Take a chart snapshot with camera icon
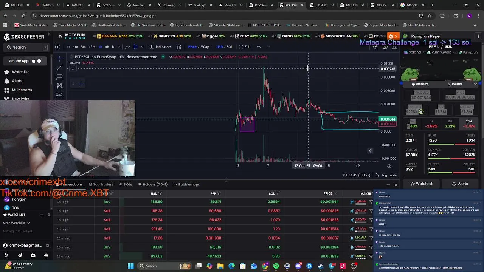Viewport: 484px width, 272px height. (394, 47)
